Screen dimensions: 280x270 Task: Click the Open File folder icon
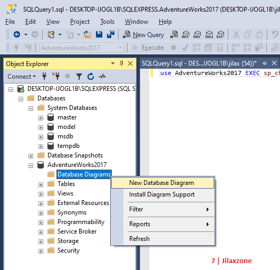click(88, 34)
